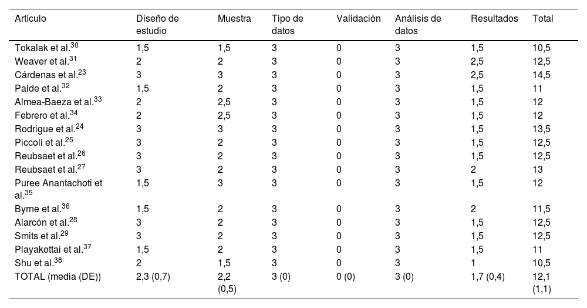This screenshot has width=587, height=308.
Task: Click the Resultados column header
Action: (x=494, y=19)
